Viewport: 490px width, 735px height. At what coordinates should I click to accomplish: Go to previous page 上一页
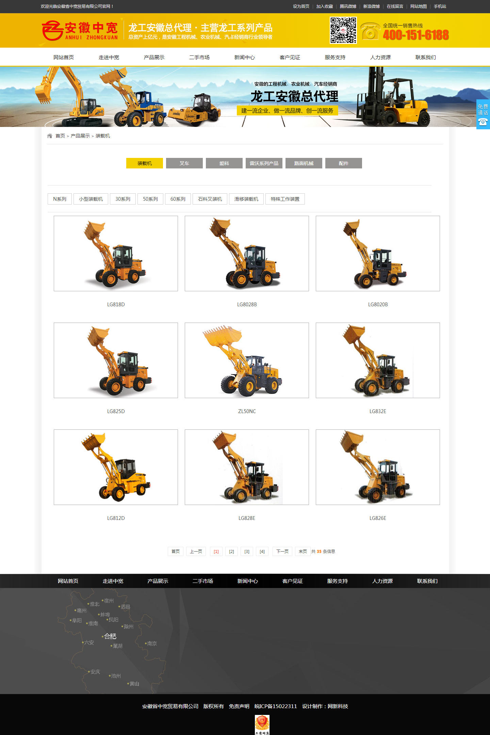196,551
